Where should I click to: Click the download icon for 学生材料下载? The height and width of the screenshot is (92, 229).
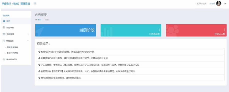(4, 59)
